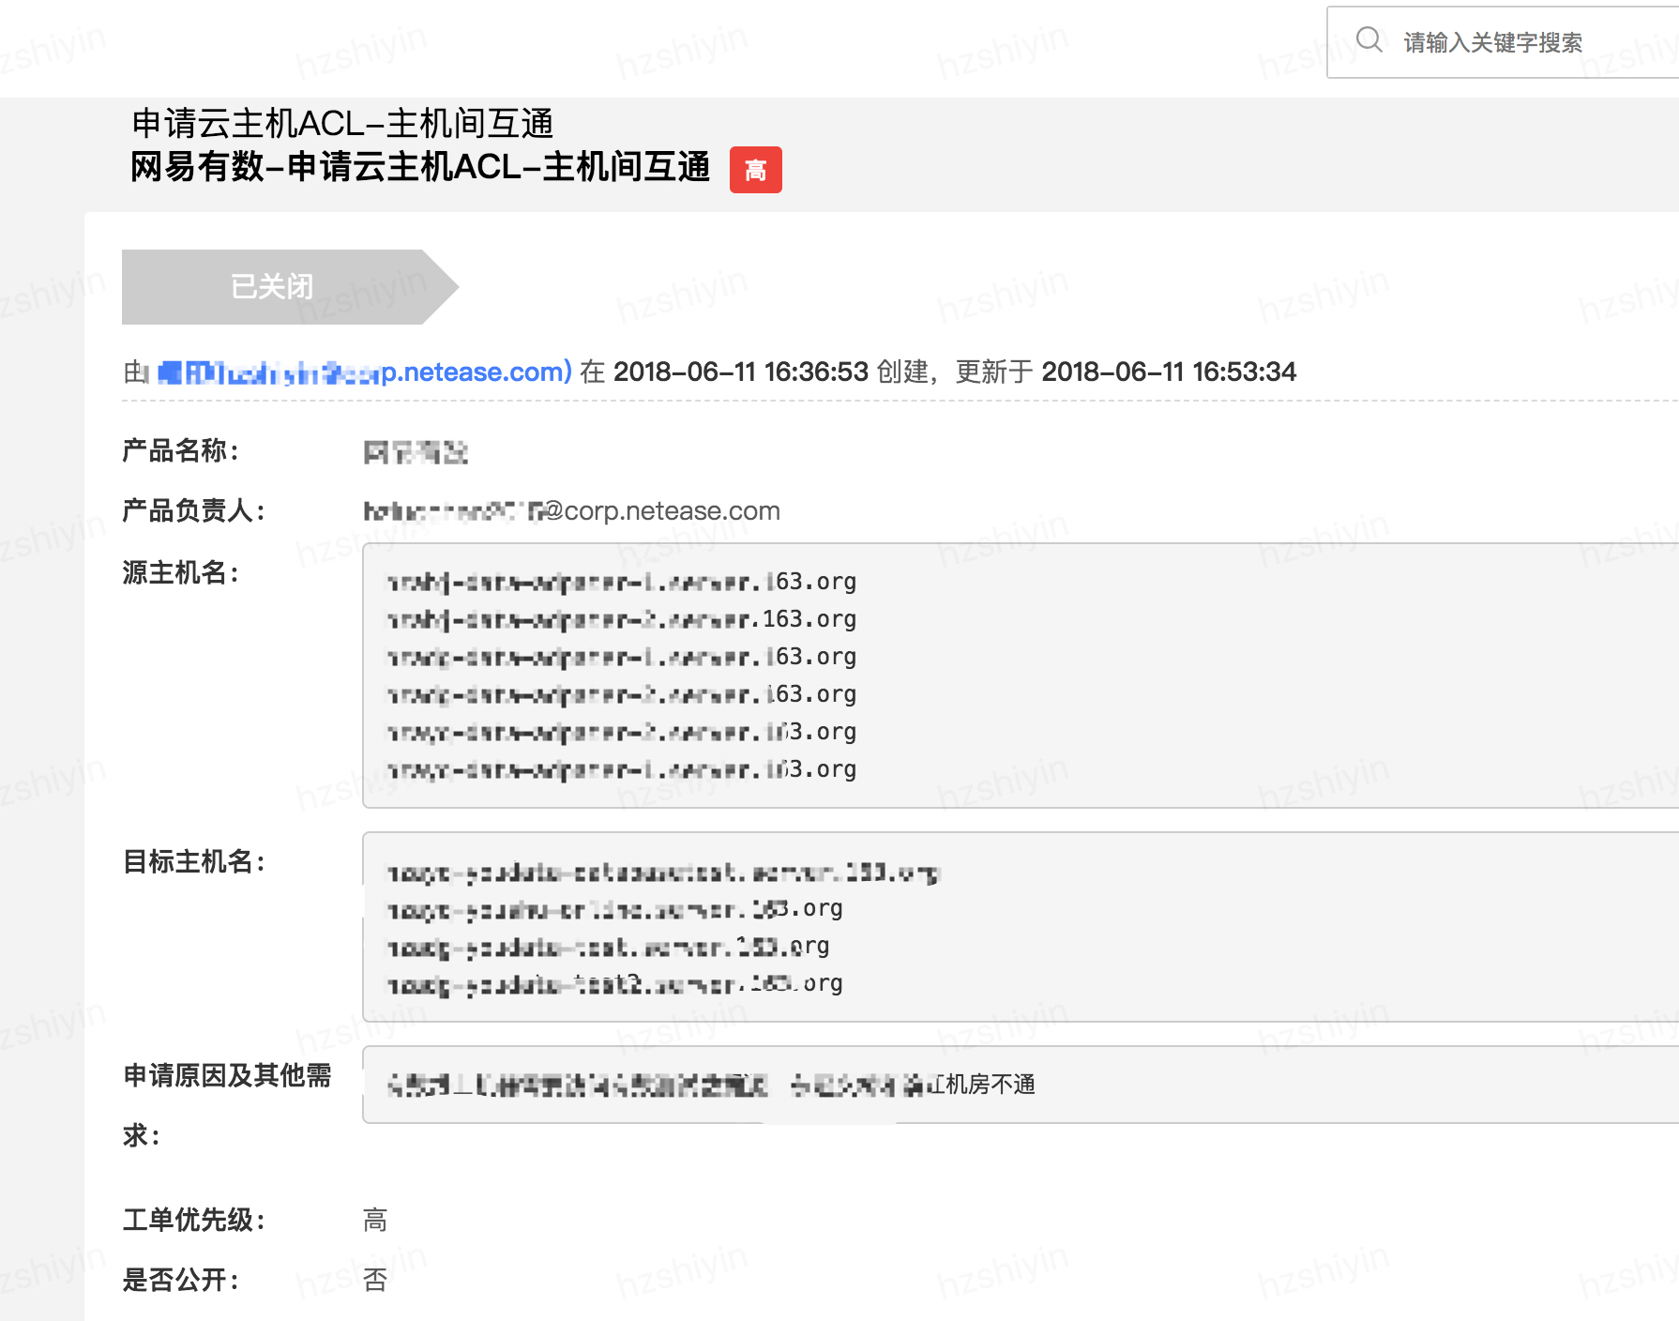Click the first hostname in source host box
1679x1321 pixels.
[x=621, y=583]
